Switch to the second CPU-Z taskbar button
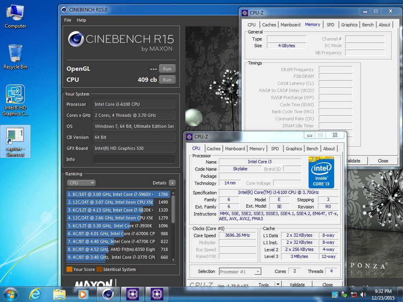 pos(157,294)
